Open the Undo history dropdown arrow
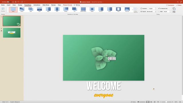This screenshot has width=183, height=103. pyautogui.click(x=20, y=2)
